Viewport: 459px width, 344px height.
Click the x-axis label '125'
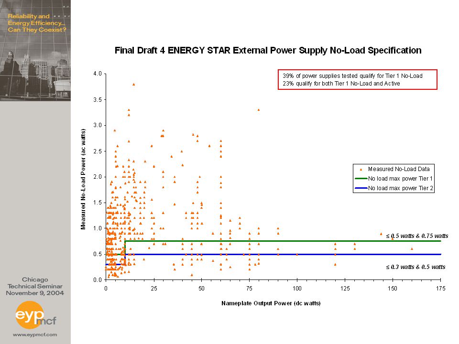tap(345, 289)
